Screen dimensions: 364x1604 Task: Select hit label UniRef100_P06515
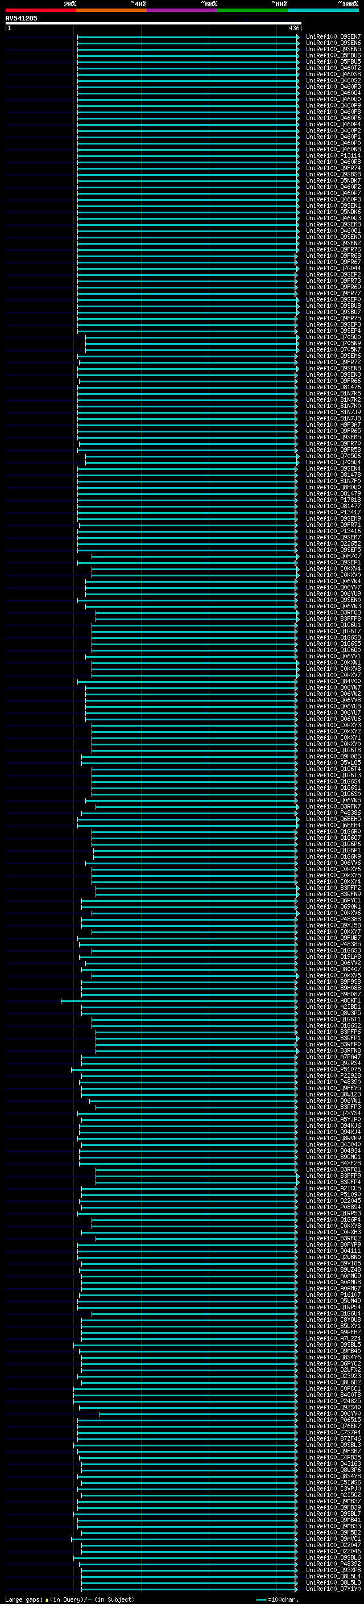tap(333, 1420)
